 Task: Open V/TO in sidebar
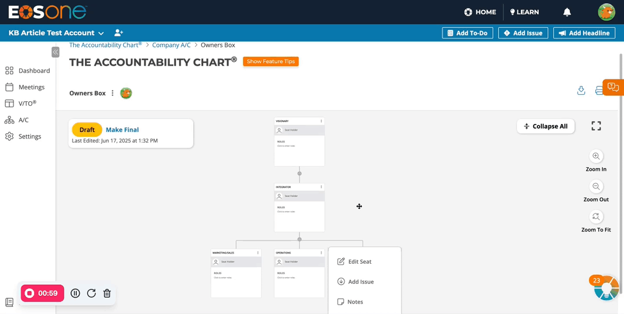20,103
